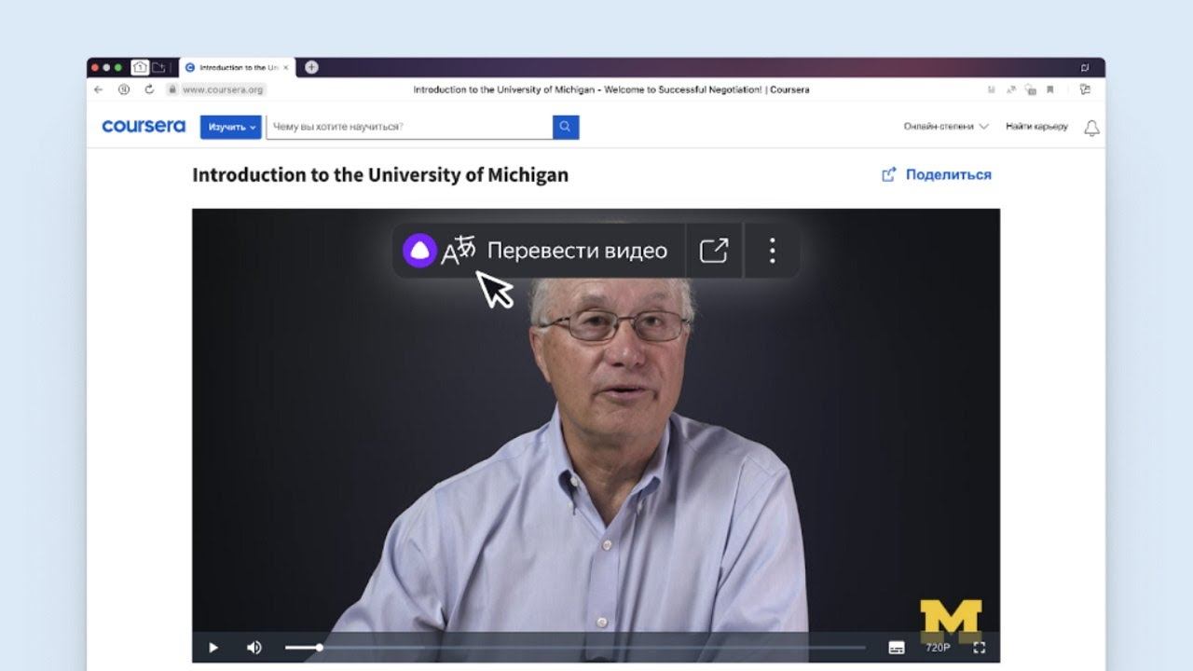Toggle video subtitles
The width and height of the screenshot is (1193, 671).
[897, 648]
